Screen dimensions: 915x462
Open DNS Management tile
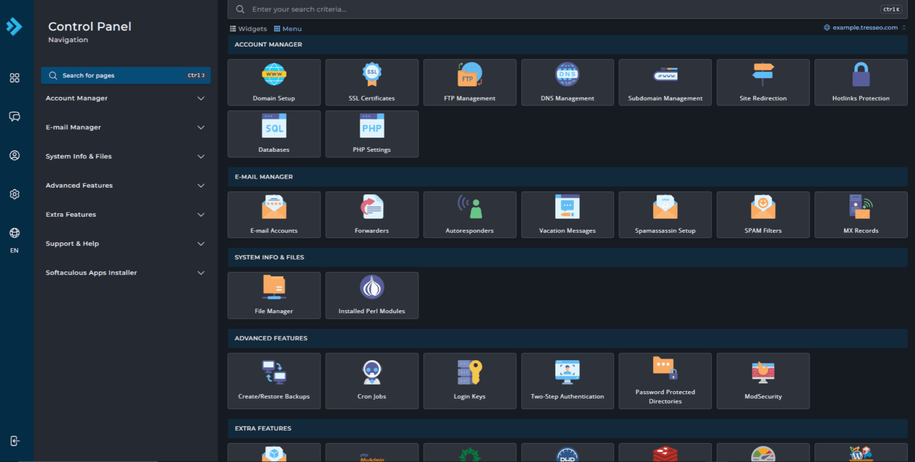pos(568,82)
